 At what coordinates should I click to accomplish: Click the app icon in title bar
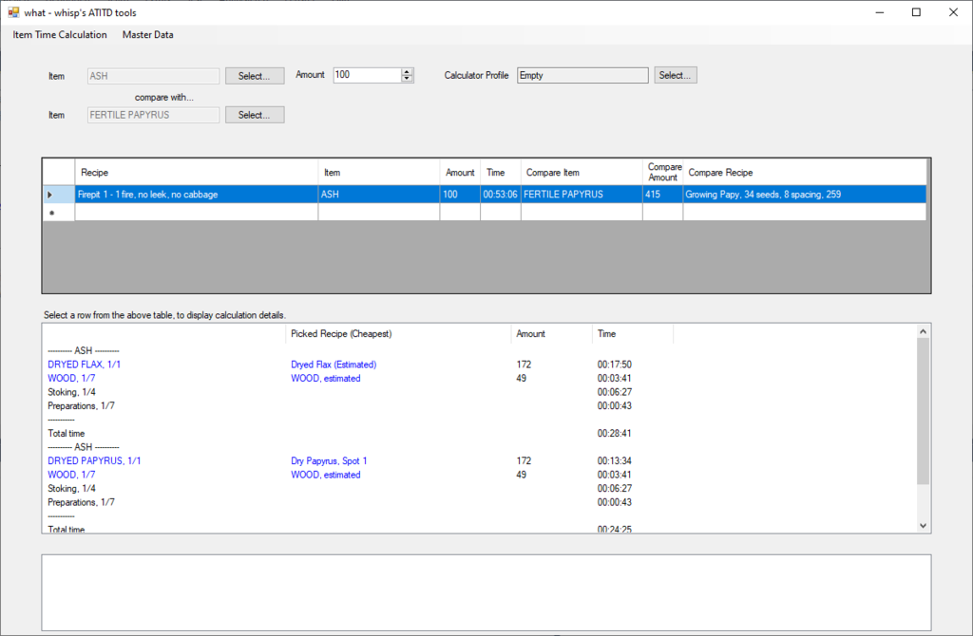[13, 12]
